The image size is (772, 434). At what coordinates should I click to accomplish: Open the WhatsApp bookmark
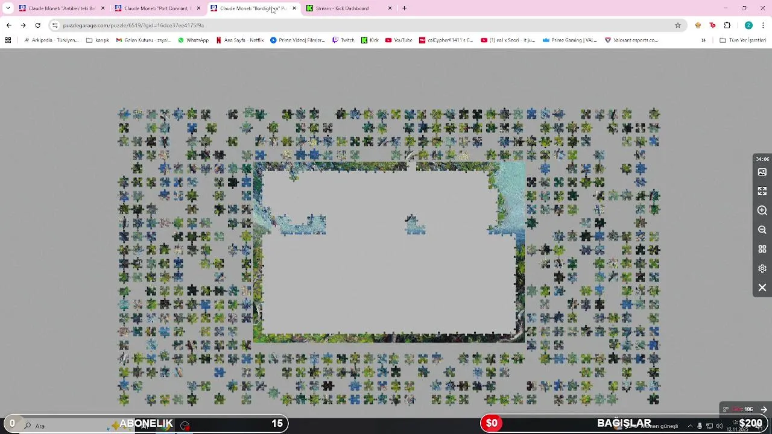coord(193,40)
